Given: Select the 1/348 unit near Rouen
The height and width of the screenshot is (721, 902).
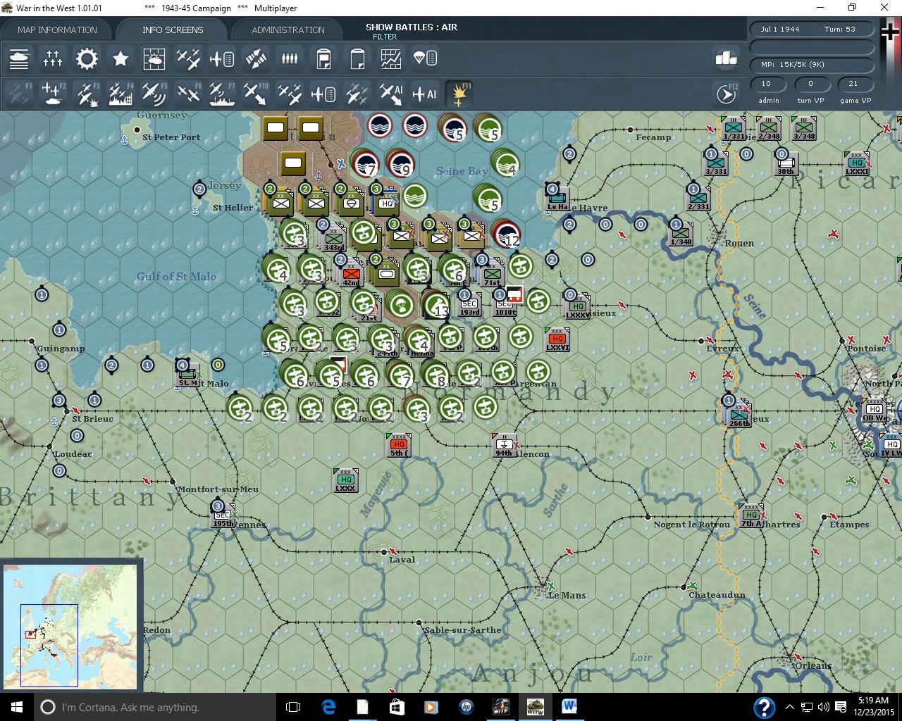Looking at the screenshot, I should point(681,234).
